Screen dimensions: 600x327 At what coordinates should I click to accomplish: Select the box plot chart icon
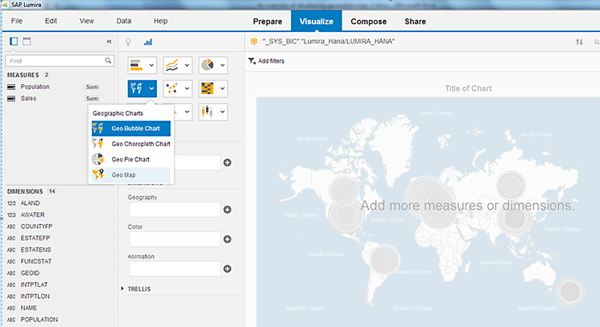208,112
